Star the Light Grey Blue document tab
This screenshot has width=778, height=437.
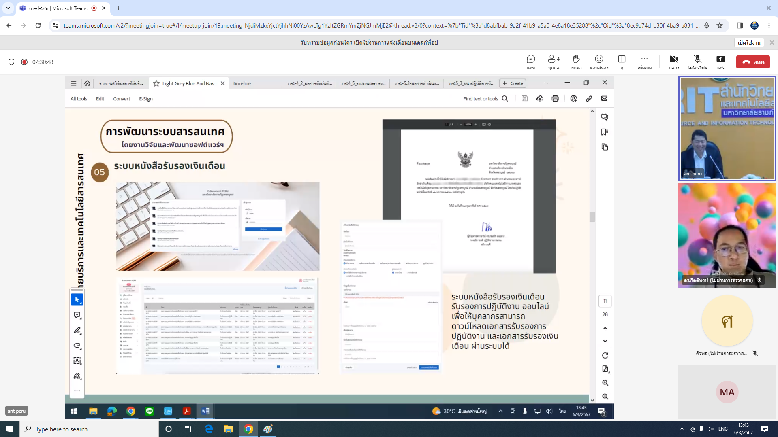(x=156, y=83)
